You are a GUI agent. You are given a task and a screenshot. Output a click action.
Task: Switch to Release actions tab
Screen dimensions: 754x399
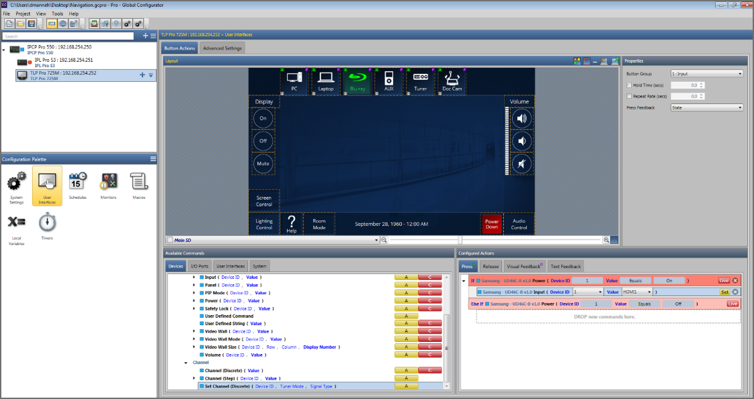[491, 266]
